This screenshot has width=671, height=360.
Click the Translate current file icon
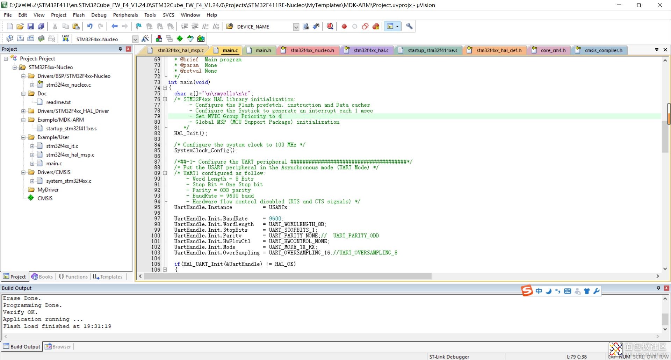tap(10, 38)
